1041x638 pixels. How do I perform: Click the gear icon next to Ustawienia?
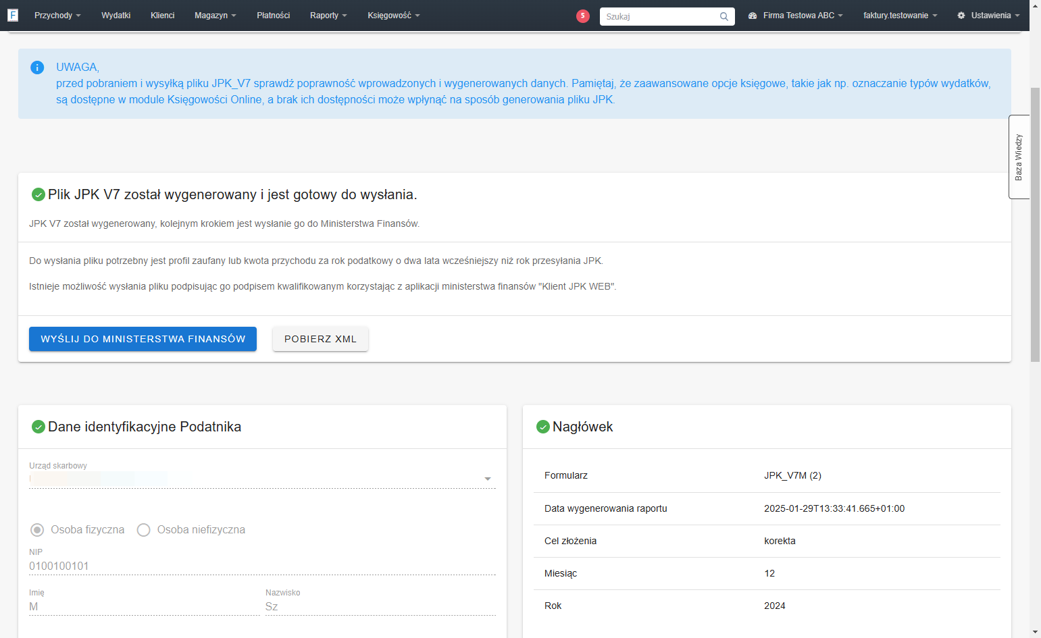click(x=961, y=16)
